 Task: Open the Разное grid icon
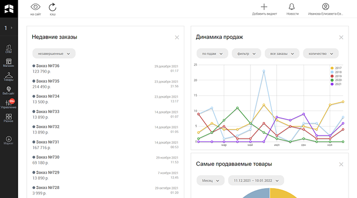(x=8, y=118)
